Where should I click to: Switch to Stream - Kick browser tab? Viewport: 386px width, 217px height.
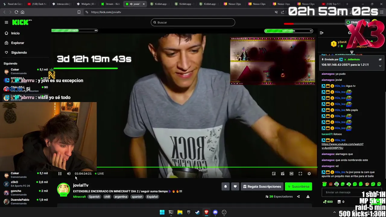pos(110,4)
